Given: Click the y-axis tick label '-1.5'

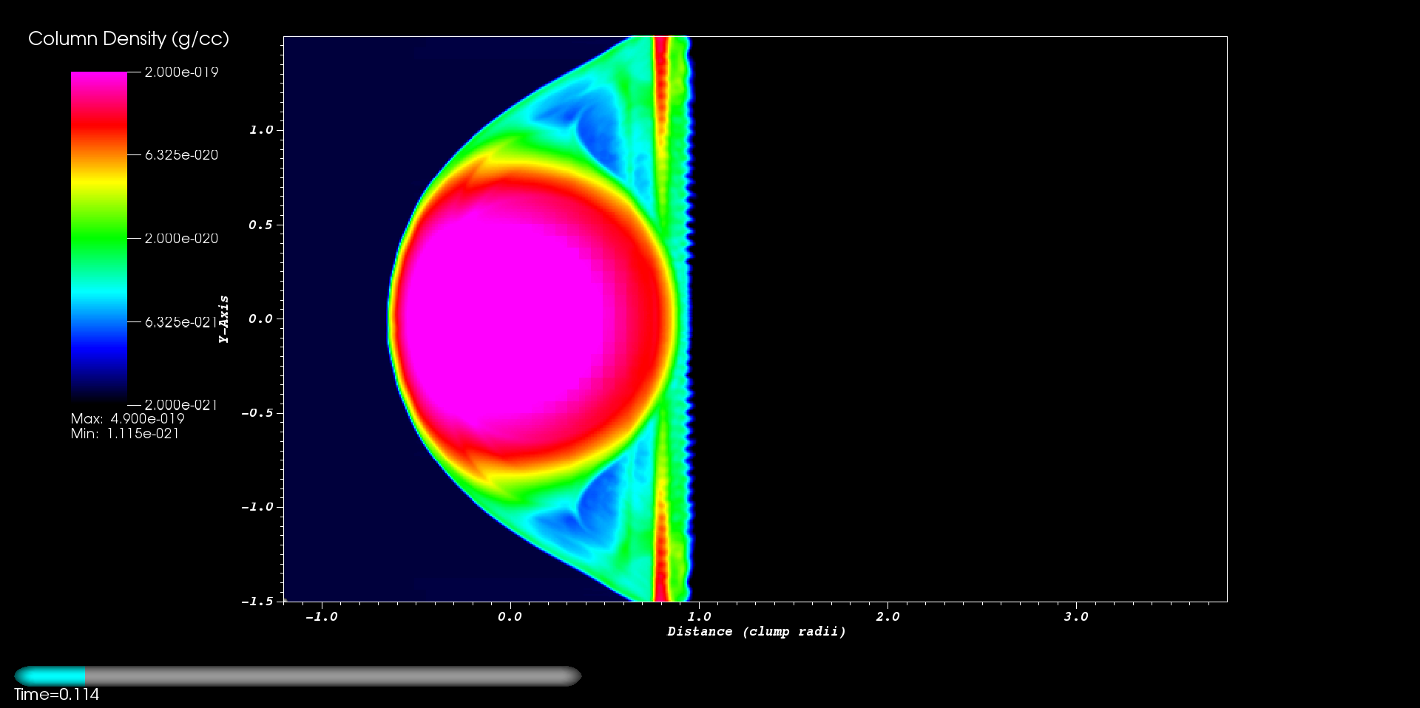Looking at the screenshot, I should pos(257,602).
